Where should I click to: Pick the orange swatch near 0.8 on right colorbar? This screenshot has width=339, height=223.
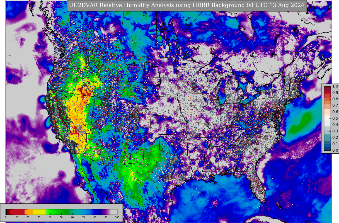tap(327, 99)
